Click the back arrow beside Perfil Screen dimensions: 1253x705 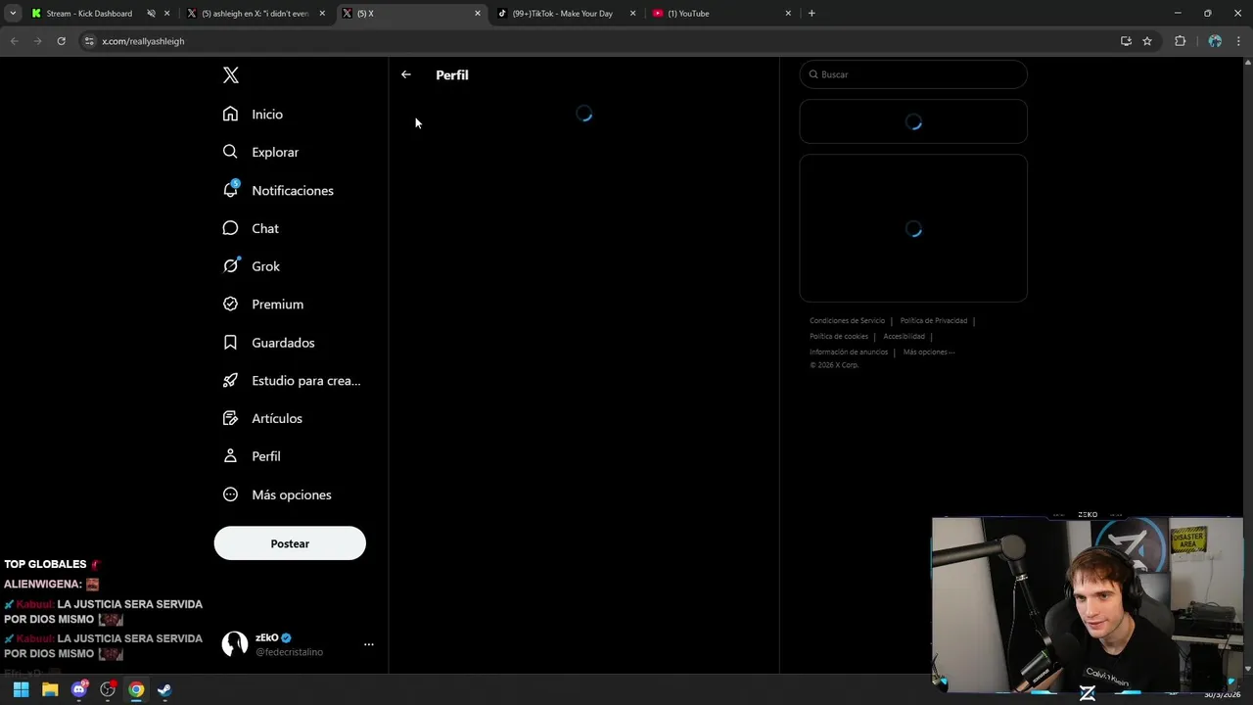click(406, 74)
